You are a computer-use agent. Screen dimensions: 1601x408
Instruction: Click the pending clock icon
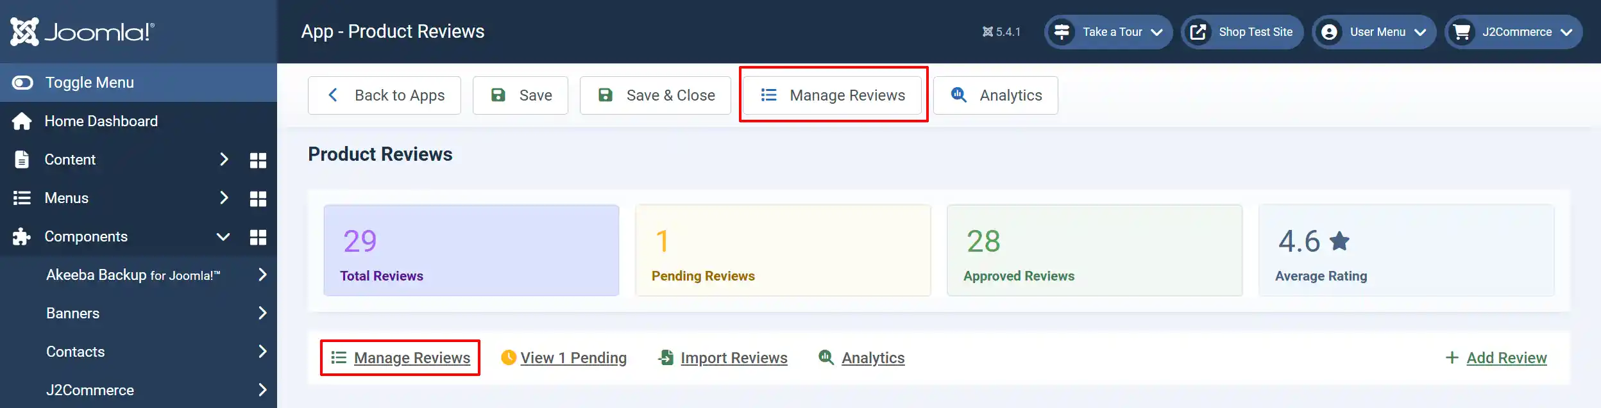pos(509,357)
